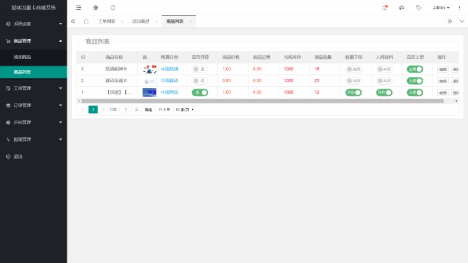The height and width of the screenshot is (263, 468).
Task: Enable recommend toggle for 联通超神卡
Action: tap(200, 69)
